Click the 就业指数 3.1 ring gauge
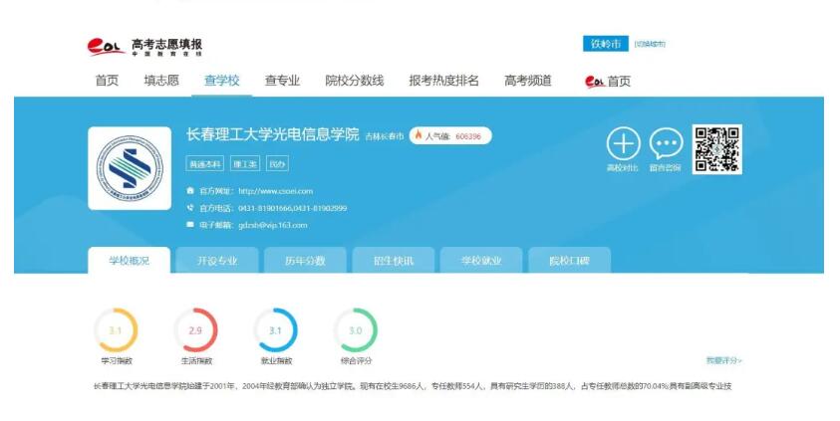Viewport: 840px width, 421px height. click(275, 330)
